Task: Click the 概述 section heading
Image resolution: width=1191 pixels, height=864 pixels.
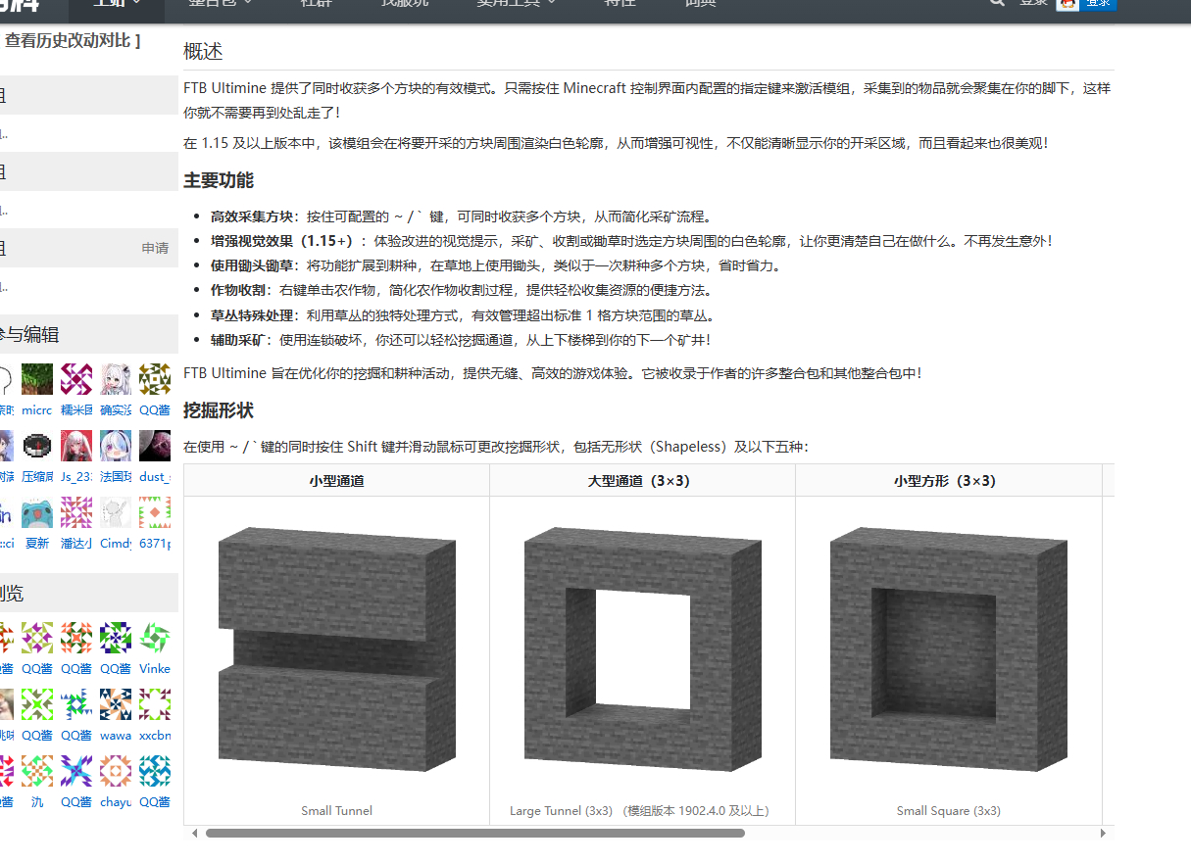Action: pos(203,52)
